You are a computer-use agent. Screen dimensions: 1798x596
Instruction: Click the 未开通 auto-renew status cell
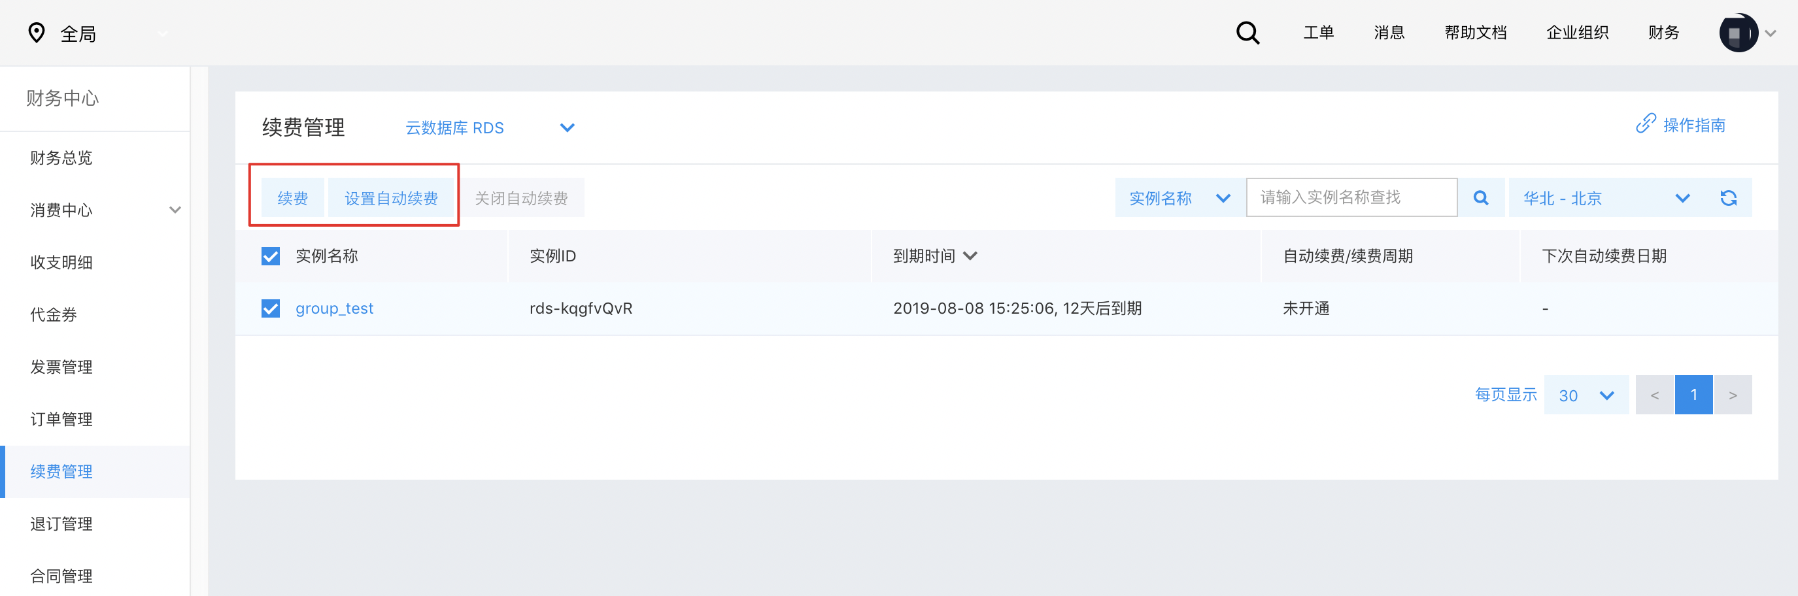point(1306,308)
